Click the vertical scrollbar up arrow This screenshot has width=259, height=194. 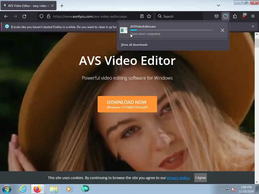[257, 34]
